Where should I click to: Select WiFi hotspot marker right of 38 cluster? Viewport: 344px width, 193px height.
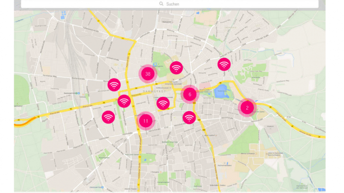click(x=176, y=68)
